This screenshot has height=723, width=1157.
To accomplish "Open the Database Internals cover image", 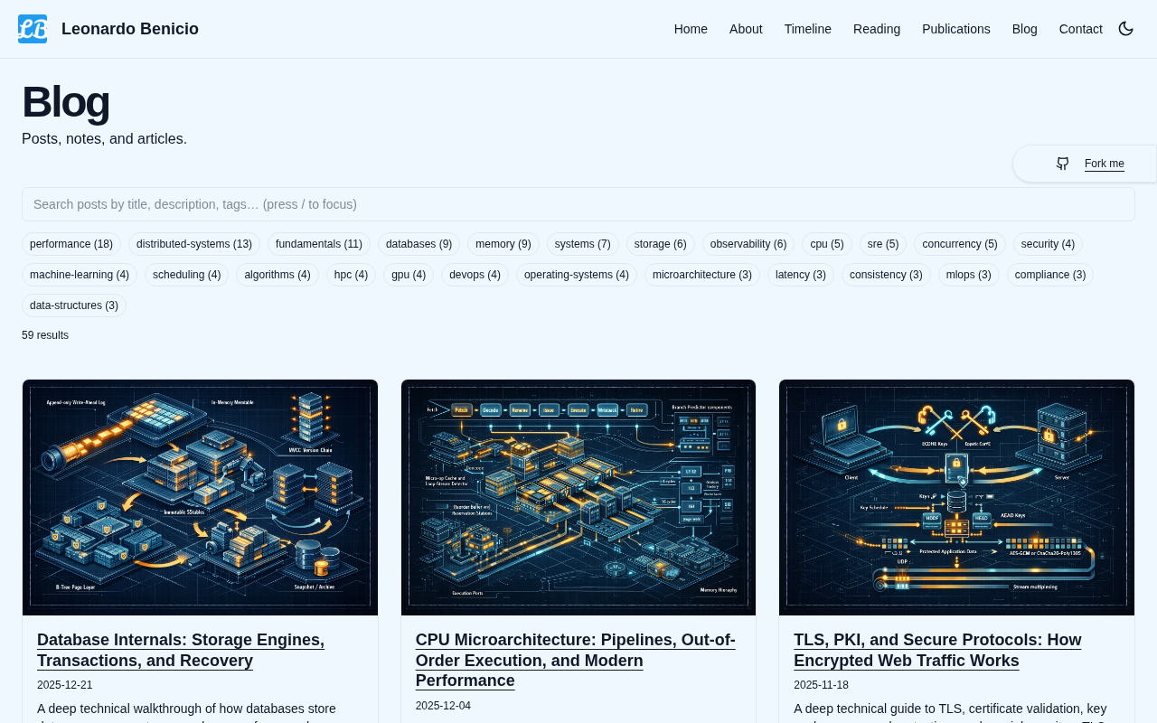I will pos(200,497).
